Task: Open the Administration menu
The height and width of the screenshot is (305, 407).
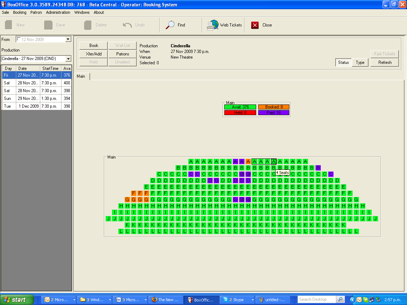Action: (x=58, y=12)
